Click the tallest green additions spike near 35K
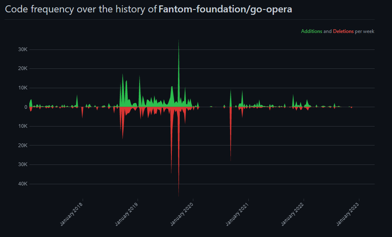Screen dimensions: 392x237 click(x=178, y=73)
